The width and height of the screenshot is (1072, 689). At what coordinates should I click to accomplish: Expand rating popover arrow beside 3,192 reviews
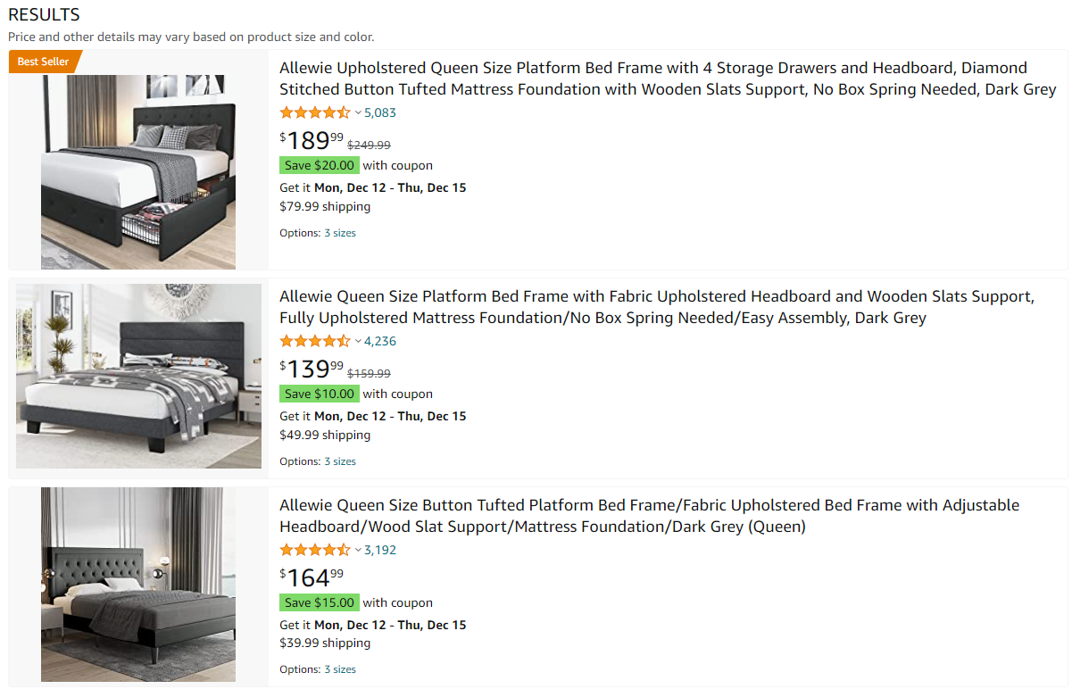point(358,551)
